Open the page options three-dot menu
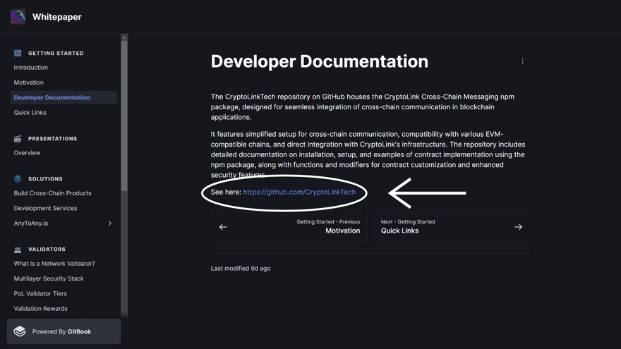This screenshot has height=349, width=621. (522, 61)
